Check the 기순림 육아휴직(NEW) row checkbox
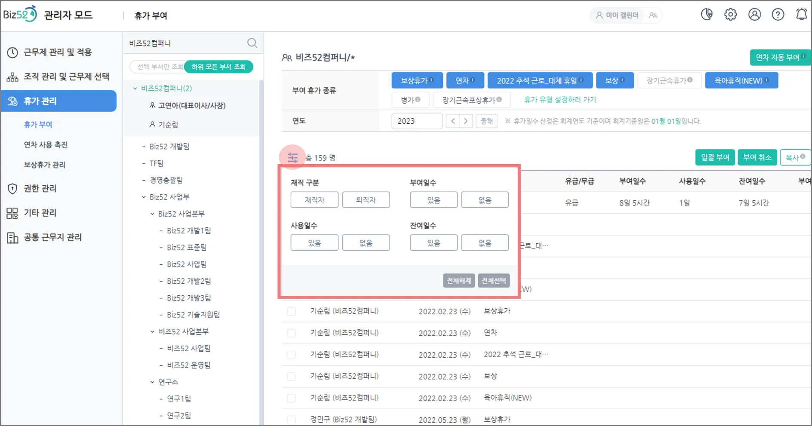 pos(291,398)
